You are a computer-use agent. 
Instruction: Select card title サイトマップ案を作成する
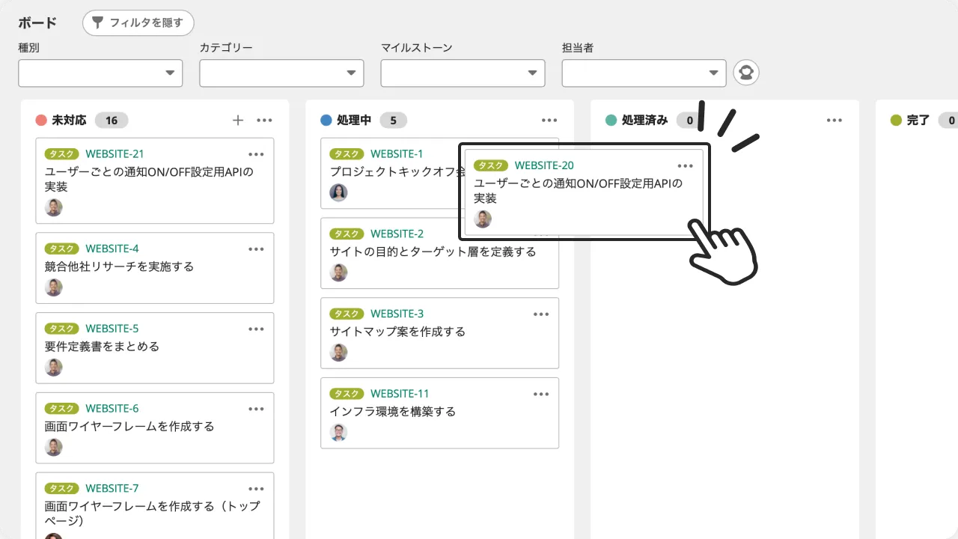[397, 332]
